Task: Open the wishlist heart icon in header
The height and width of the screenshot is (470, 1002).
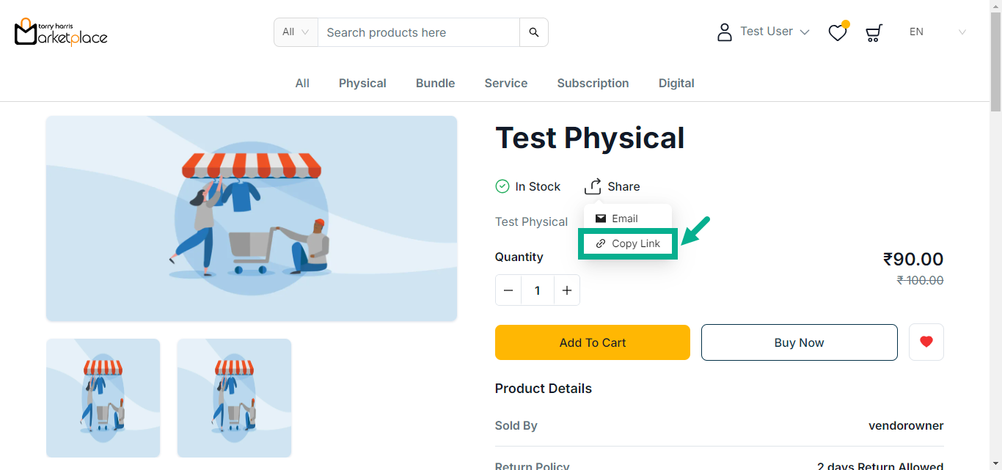Action: click(837, 33)
